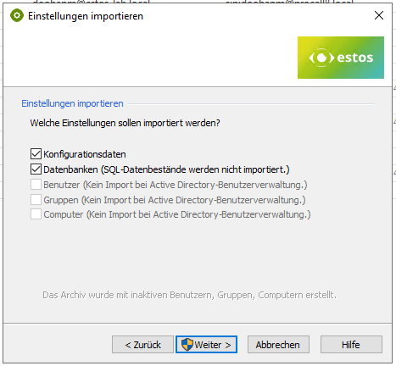This screenshot has width=396, height=366.
Task: Click the estos logo banner
Action: (x=341, y=58)
